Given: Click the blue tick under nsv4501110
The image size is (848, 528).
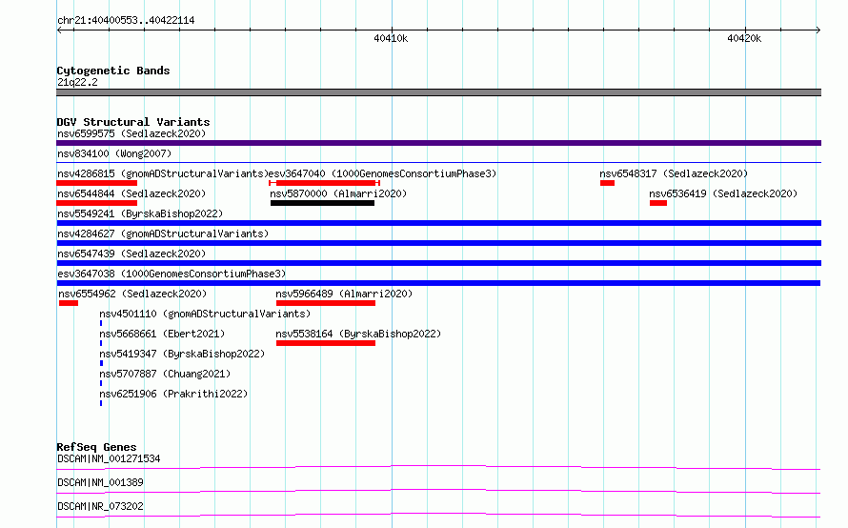Looking at the screenshot, I should pyautogui.click(x=101, y=323).
